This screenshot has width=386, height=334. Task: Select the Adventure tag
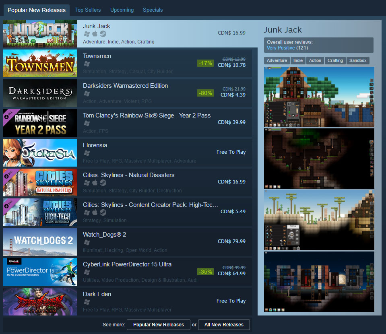pyautogui.click(x=277, y=60)
